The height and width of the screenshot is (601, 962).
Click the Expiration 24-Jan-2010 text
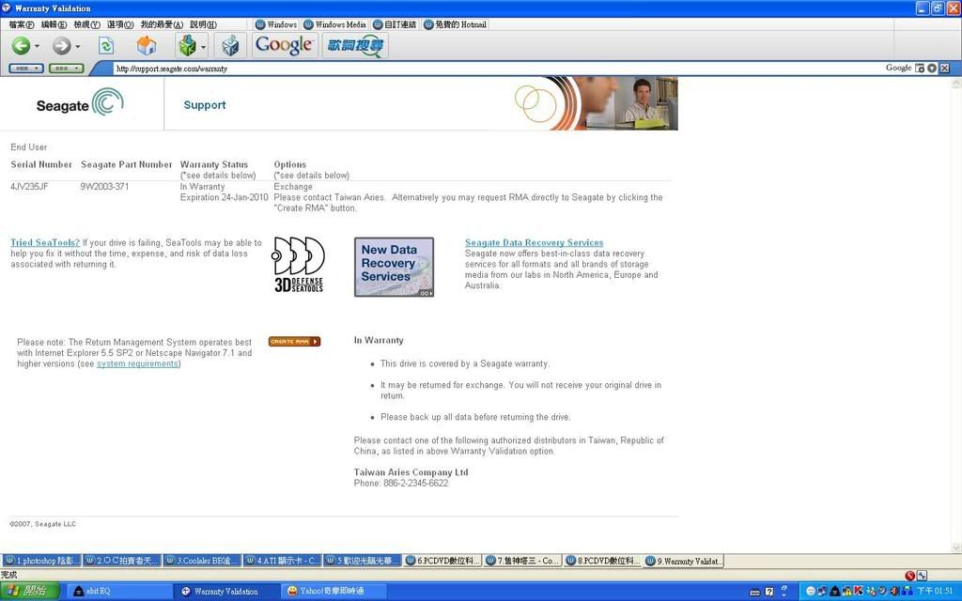[x=224, y=197]
